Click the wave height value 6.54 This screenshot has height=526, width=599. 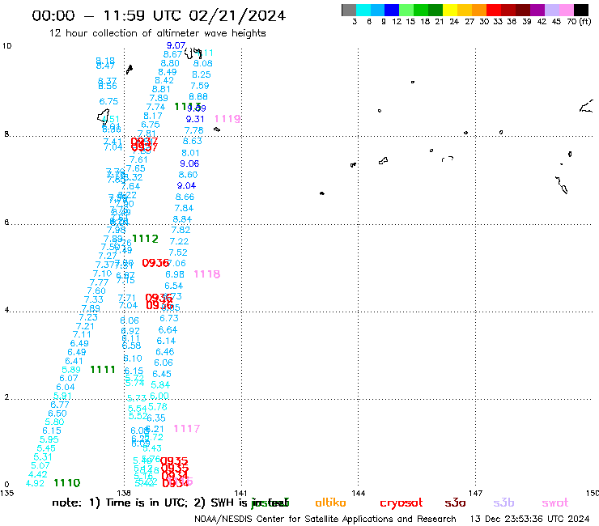[174, 286]
